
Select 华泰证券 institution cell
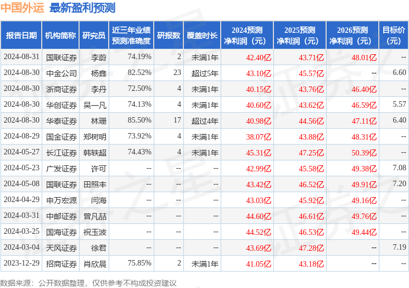coord(61,120)
